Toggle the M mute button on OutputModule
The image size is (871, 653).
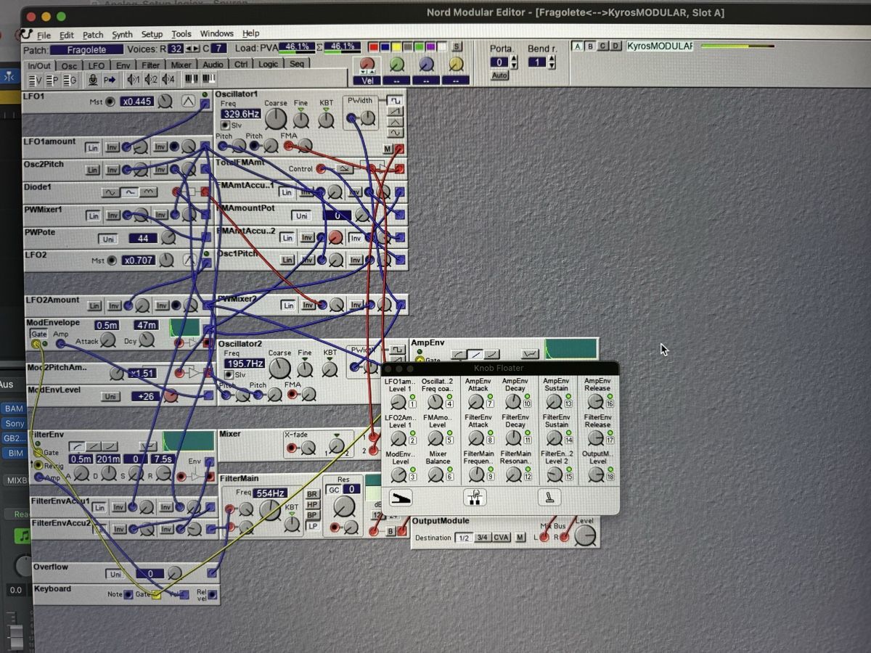tap(520, 538)
